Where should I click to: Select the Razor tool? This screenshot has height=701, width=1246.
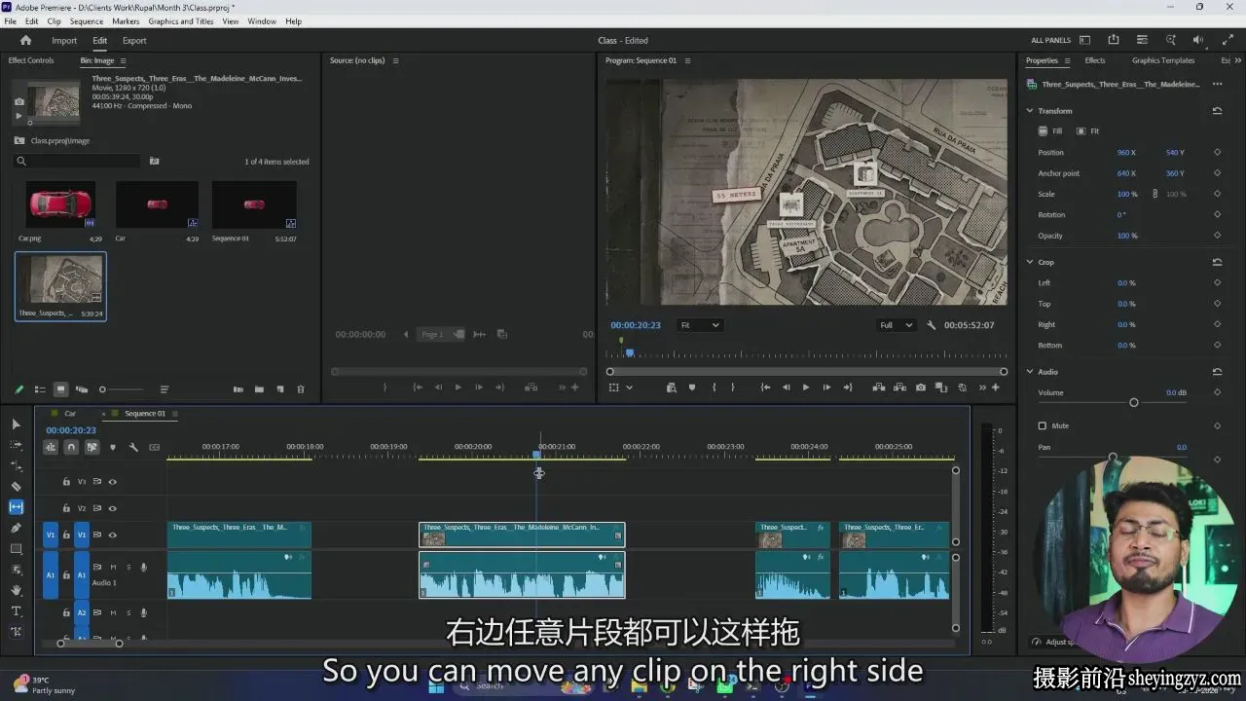coord(16,486)
